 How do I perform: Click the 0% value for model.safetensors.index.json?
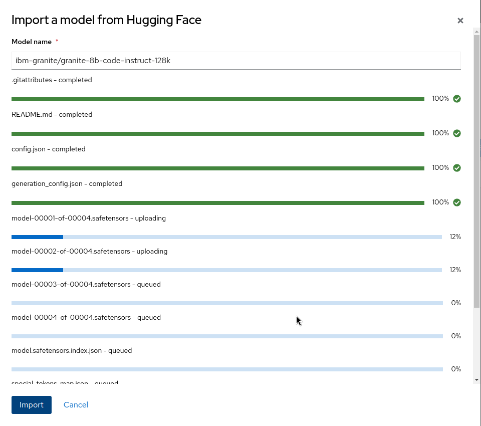pos(456,369)
